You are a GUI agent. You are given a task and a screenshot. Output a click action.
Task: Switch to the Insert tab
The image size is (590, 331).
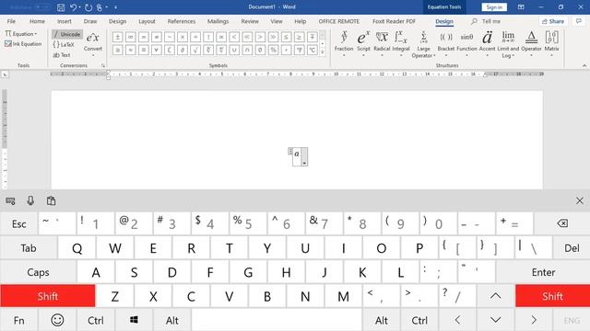65,21
